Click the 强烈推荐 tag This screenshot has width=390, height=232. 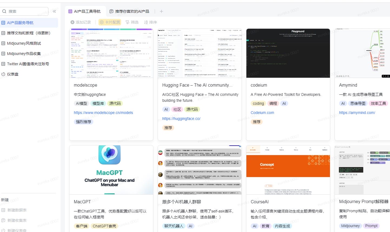(83, 122)
